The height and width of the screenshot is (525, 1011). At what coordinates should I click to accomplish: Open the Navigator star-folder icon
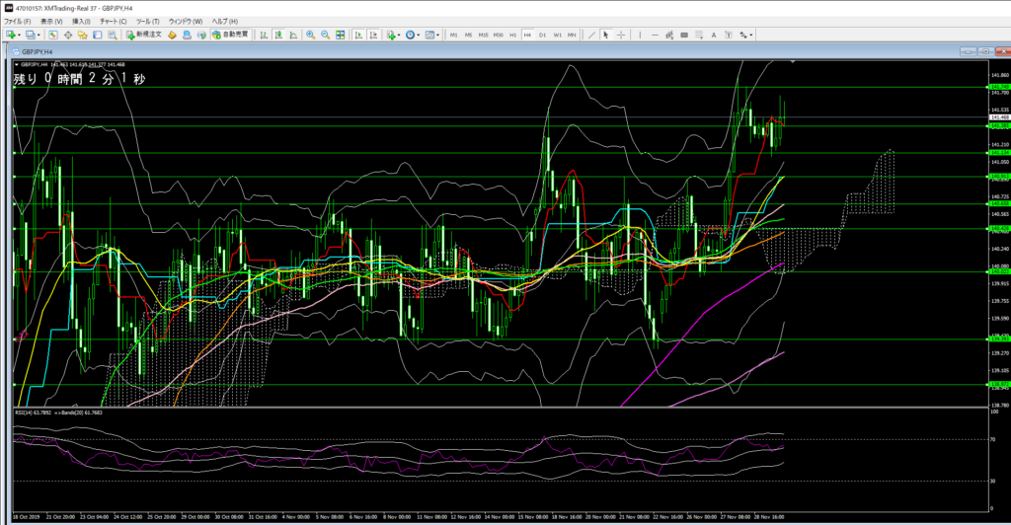tap(83, 35)
